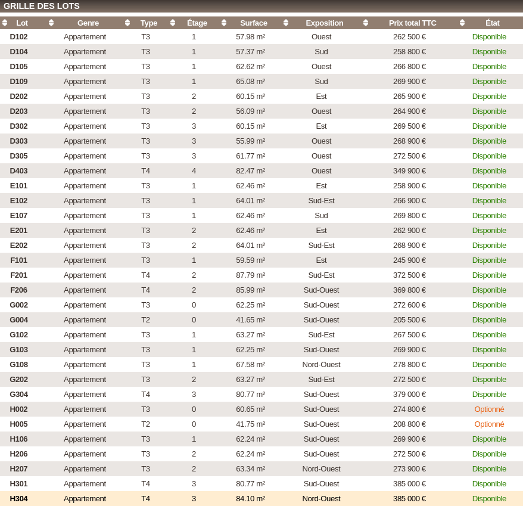Click the 379 000 € price of lot G304

(409, 394)
